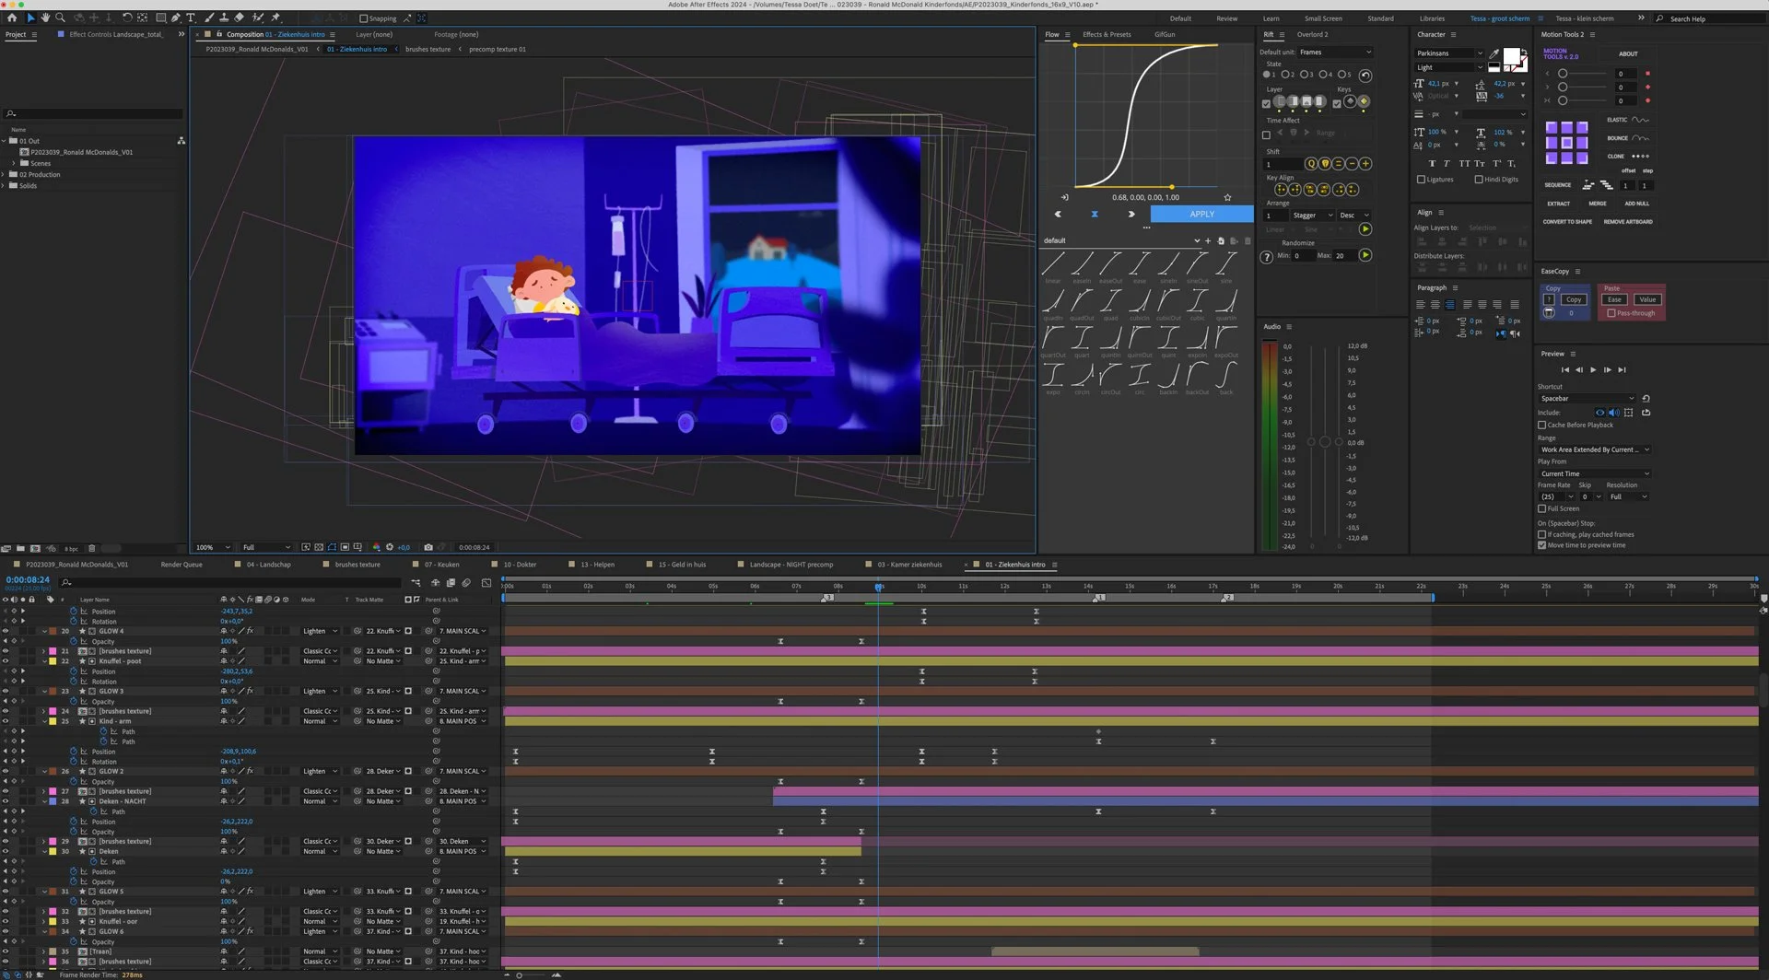Open the Light font style dropdown
Image resolution: width=1769 pixels, height=980 pixels.
[x=1449, y=67]
